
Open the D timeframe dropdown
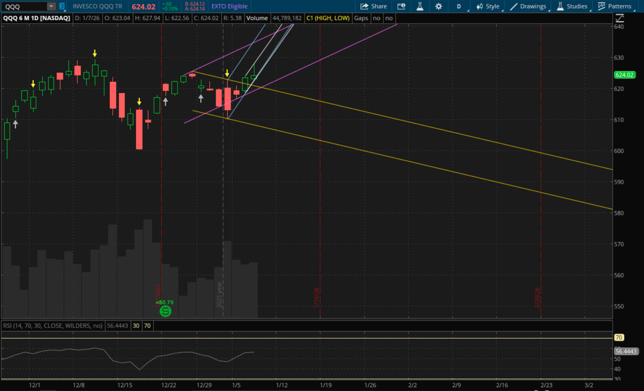[459, 6]
